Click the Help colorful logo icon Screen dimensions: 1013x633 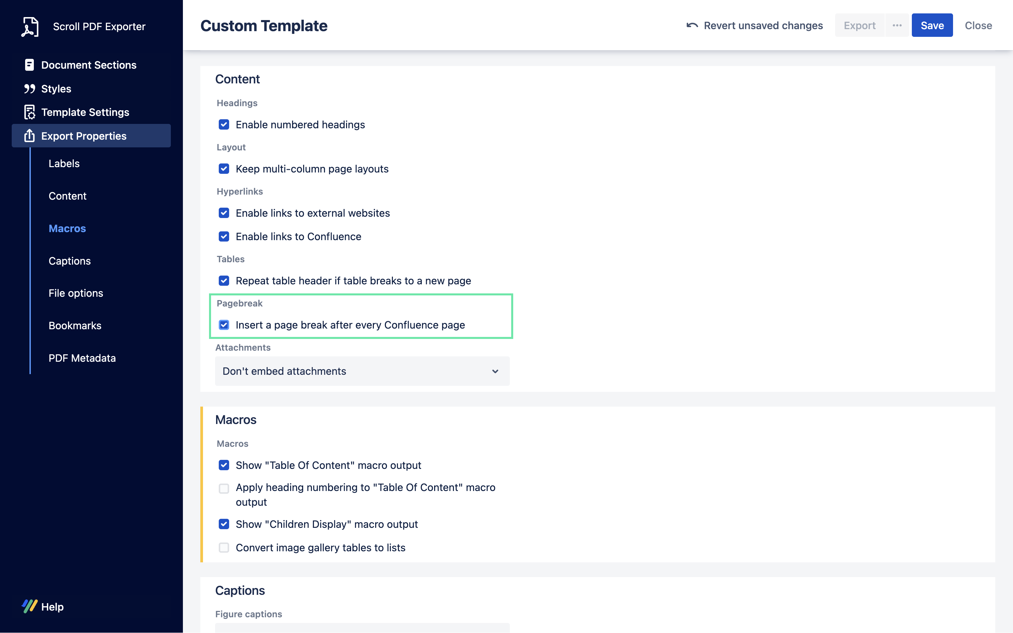coord(29,606)
